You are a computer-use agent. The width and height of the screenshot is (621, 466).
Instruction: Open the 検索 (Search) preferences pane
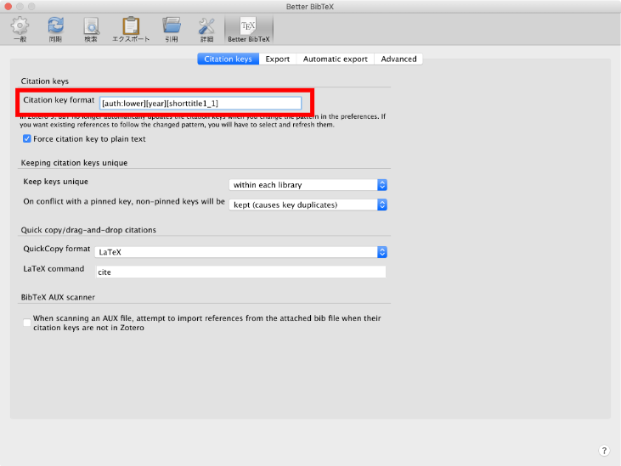pos(92,28)
